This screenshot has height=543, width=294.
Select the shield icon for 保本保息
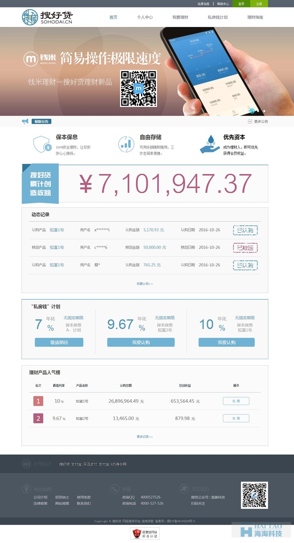pos(42,144)
